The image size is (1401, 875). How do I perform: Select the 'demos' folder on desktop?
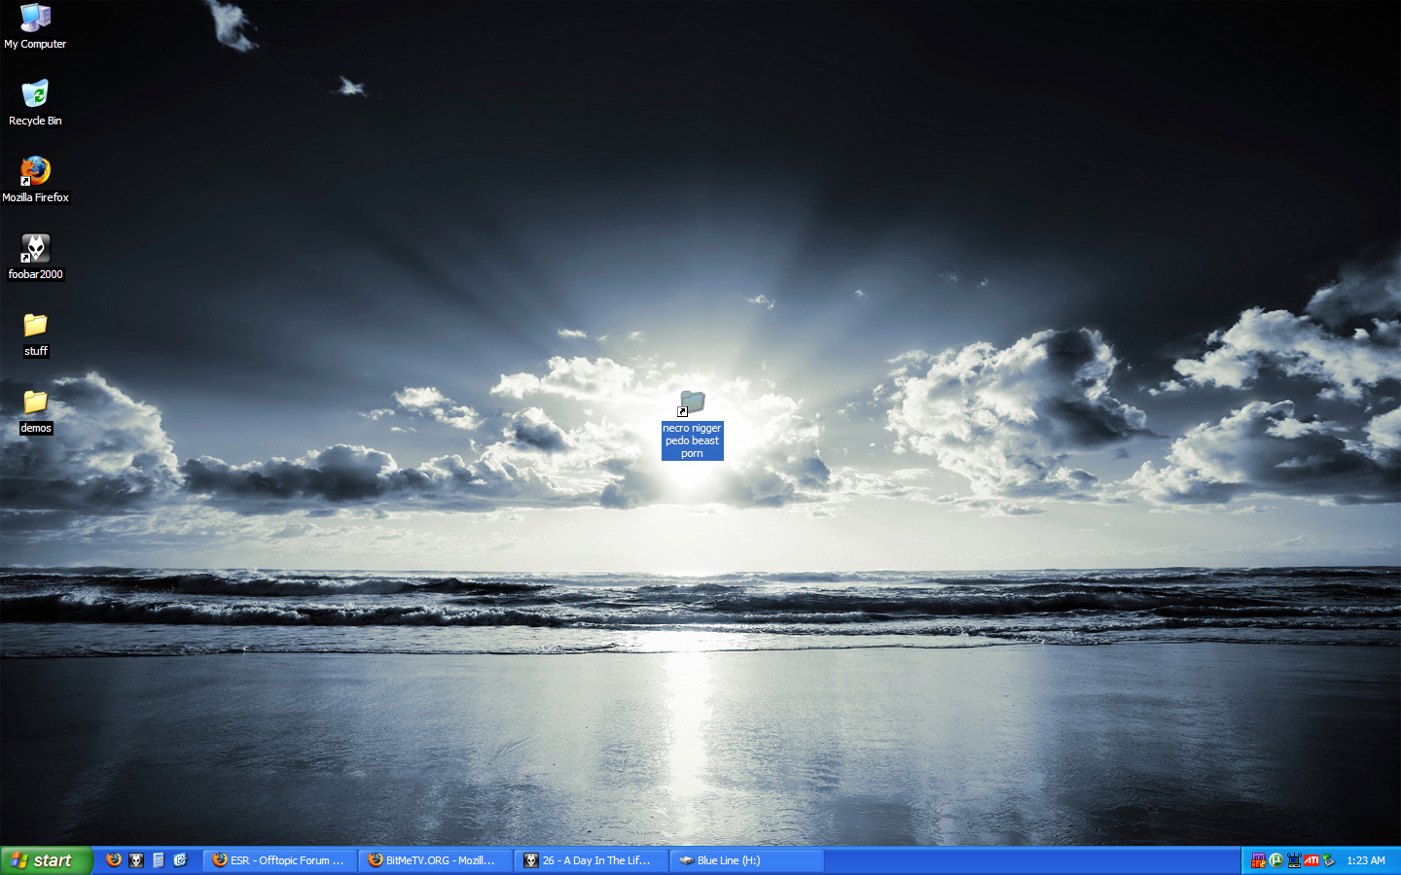click(35, 403)
